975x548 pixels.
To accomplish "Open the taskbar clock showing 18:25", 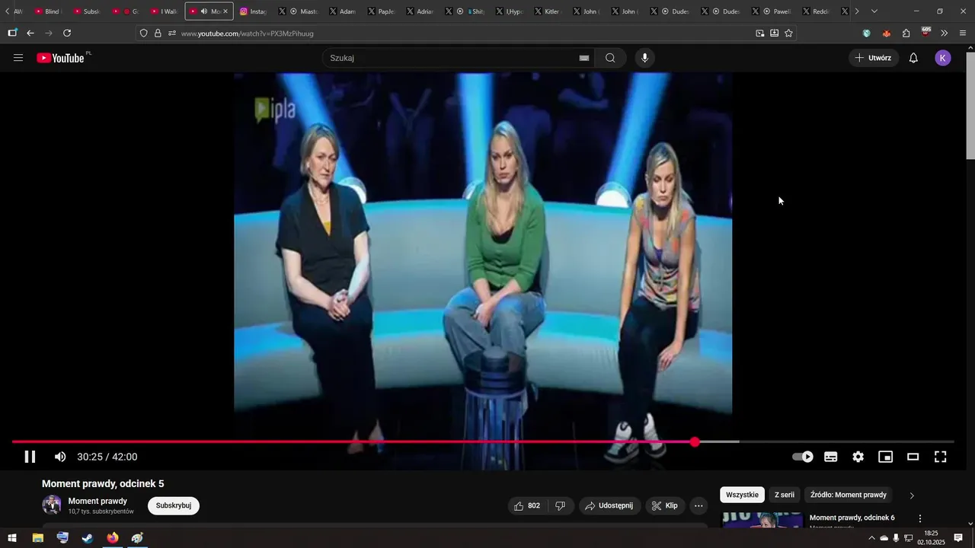I will pyautogui.click(x=931, y=538).
